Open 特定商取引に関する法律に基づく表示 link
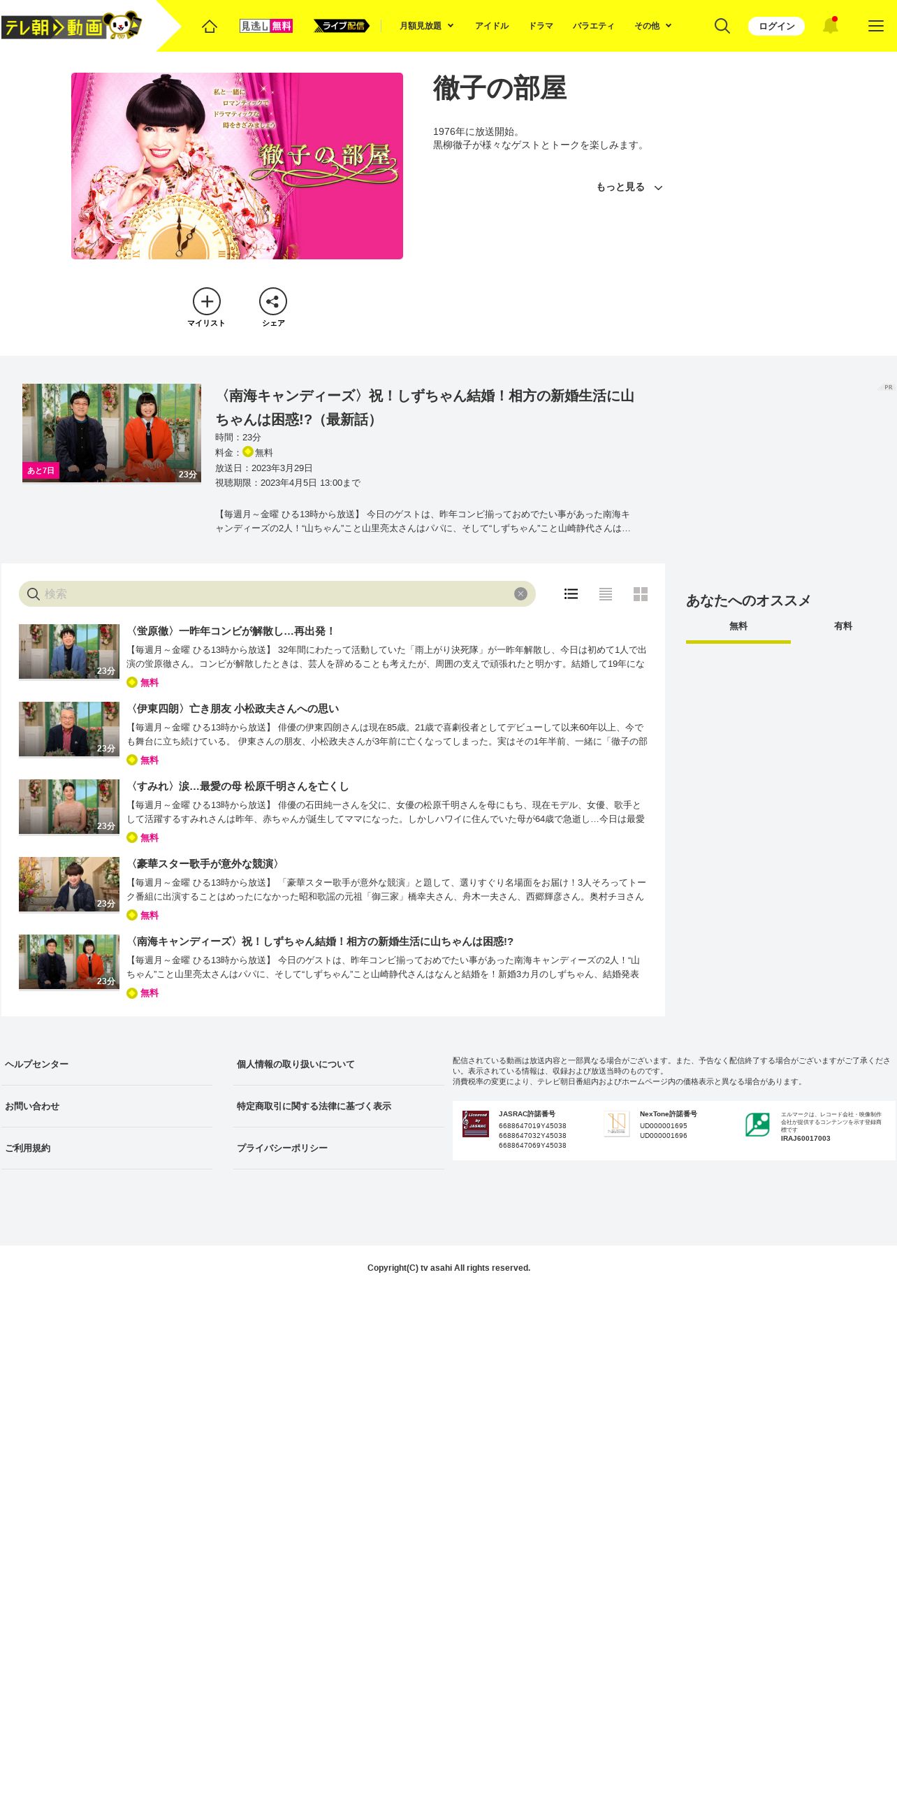This screenshot has height=1795, width=897. (314, 1106)
